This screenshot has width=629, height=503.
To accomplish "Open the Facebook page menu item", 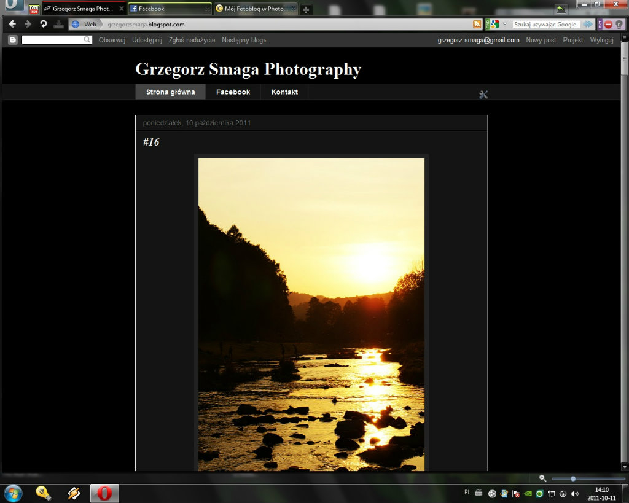I will tap(233, 92).
